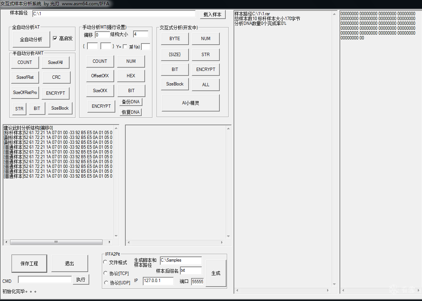Click the {SIZE} button
Viewport: 422px width, 301px height.
click(x=175, y=55)
